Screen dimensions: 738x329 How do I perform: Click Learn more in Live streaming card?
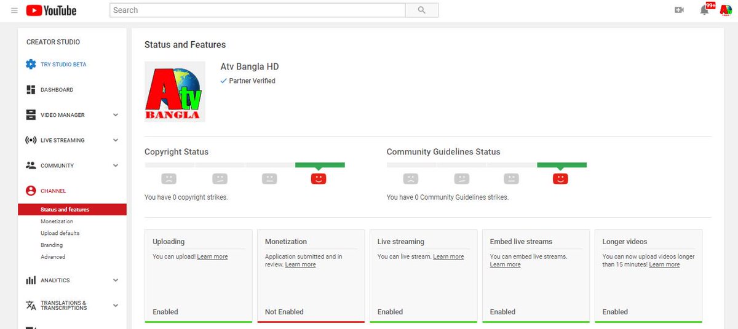click(448, 256)
